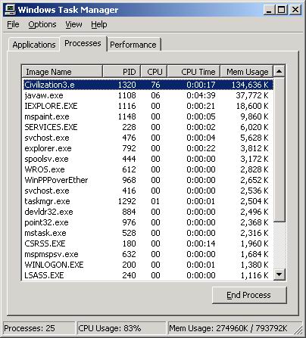The width and height of the screenshot is (306, 338).
Task: Select the mspaint.exe process row
Action: coord(148,116)
